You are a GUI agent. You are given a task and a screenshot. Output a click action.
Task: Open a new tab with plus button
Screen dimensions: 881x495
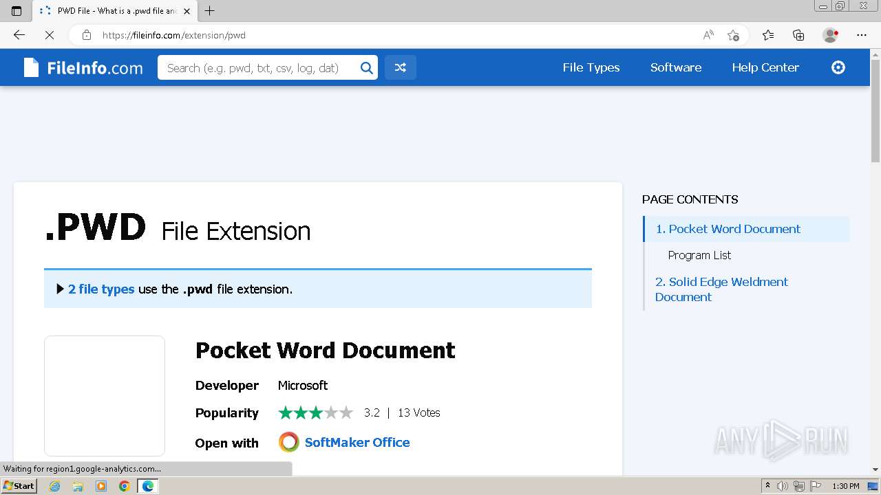(x=210, y=11)
